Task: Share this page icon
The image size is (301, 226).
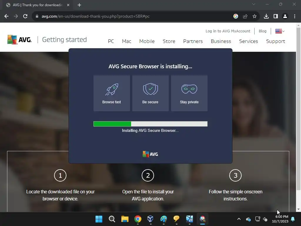Action: pyautogui.click(x=245, y=16)
